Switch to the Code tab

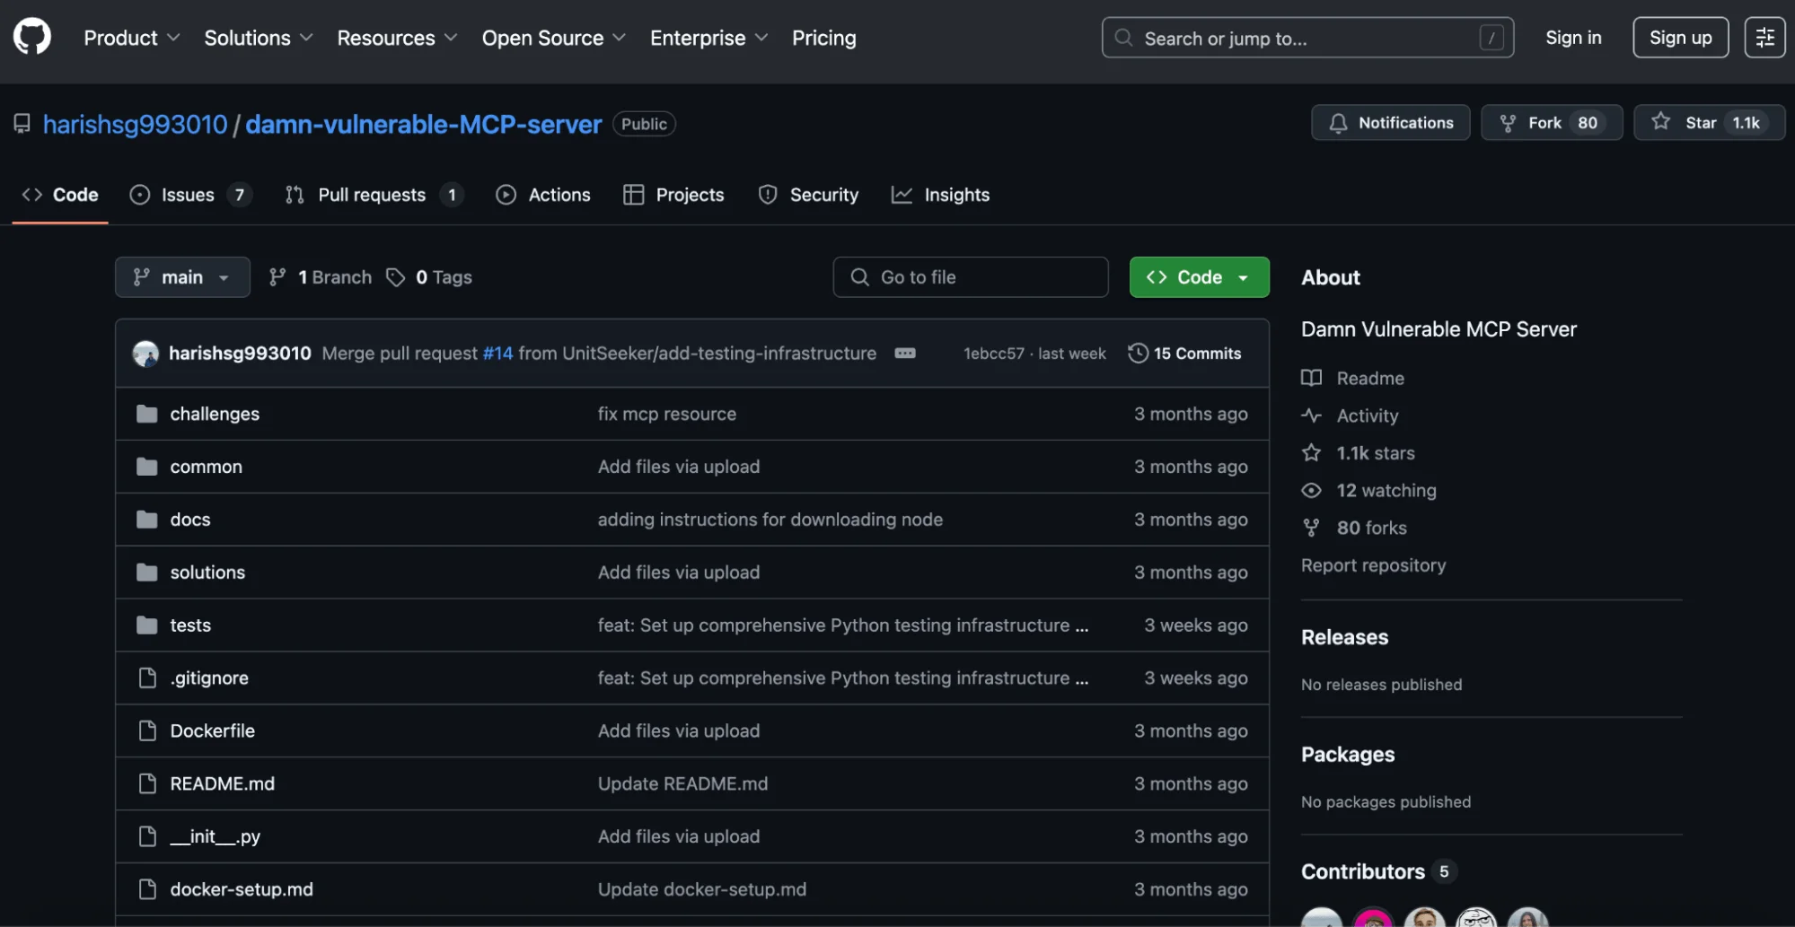point(60,195)
